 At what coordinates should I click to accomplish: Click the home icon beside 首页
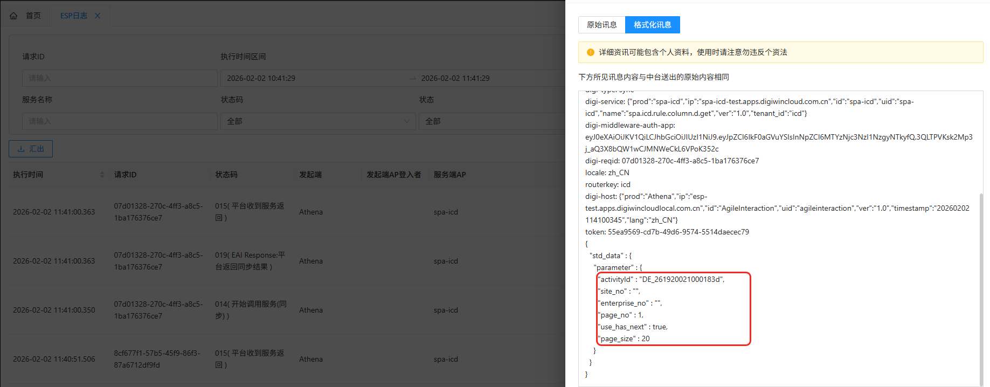coord(14,16)
